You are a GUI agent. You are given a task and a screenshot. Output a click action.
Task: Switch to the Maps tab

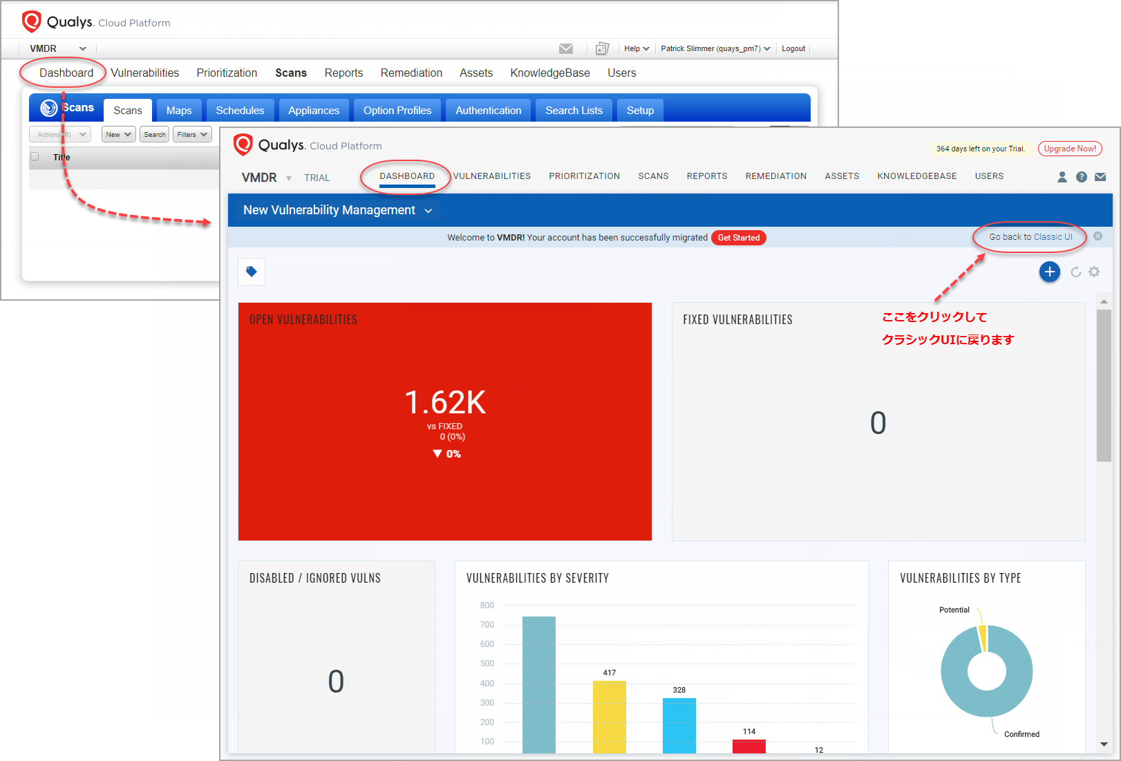click(179, 111)
